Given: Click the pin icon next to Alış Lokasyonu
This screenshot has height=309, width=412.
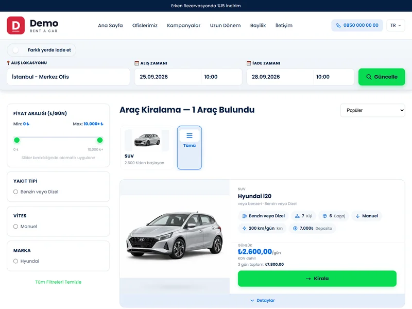Looking at the screenshot, I should 8,63.
